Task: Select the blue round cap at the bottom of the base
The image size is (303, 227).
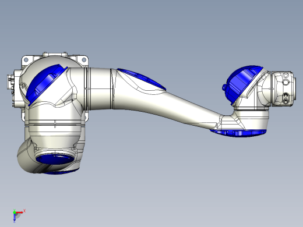Action: [55, 159]
